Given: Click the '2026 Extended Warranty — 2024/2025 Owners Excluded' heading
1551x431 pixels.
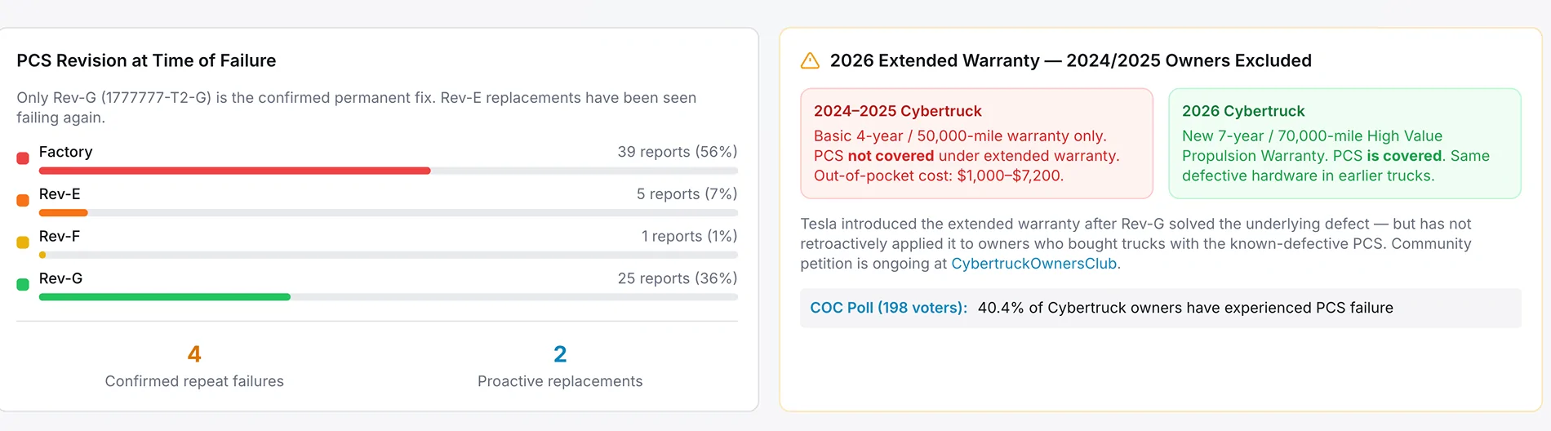Looking at the screenshot, I should coord(1071,60).
